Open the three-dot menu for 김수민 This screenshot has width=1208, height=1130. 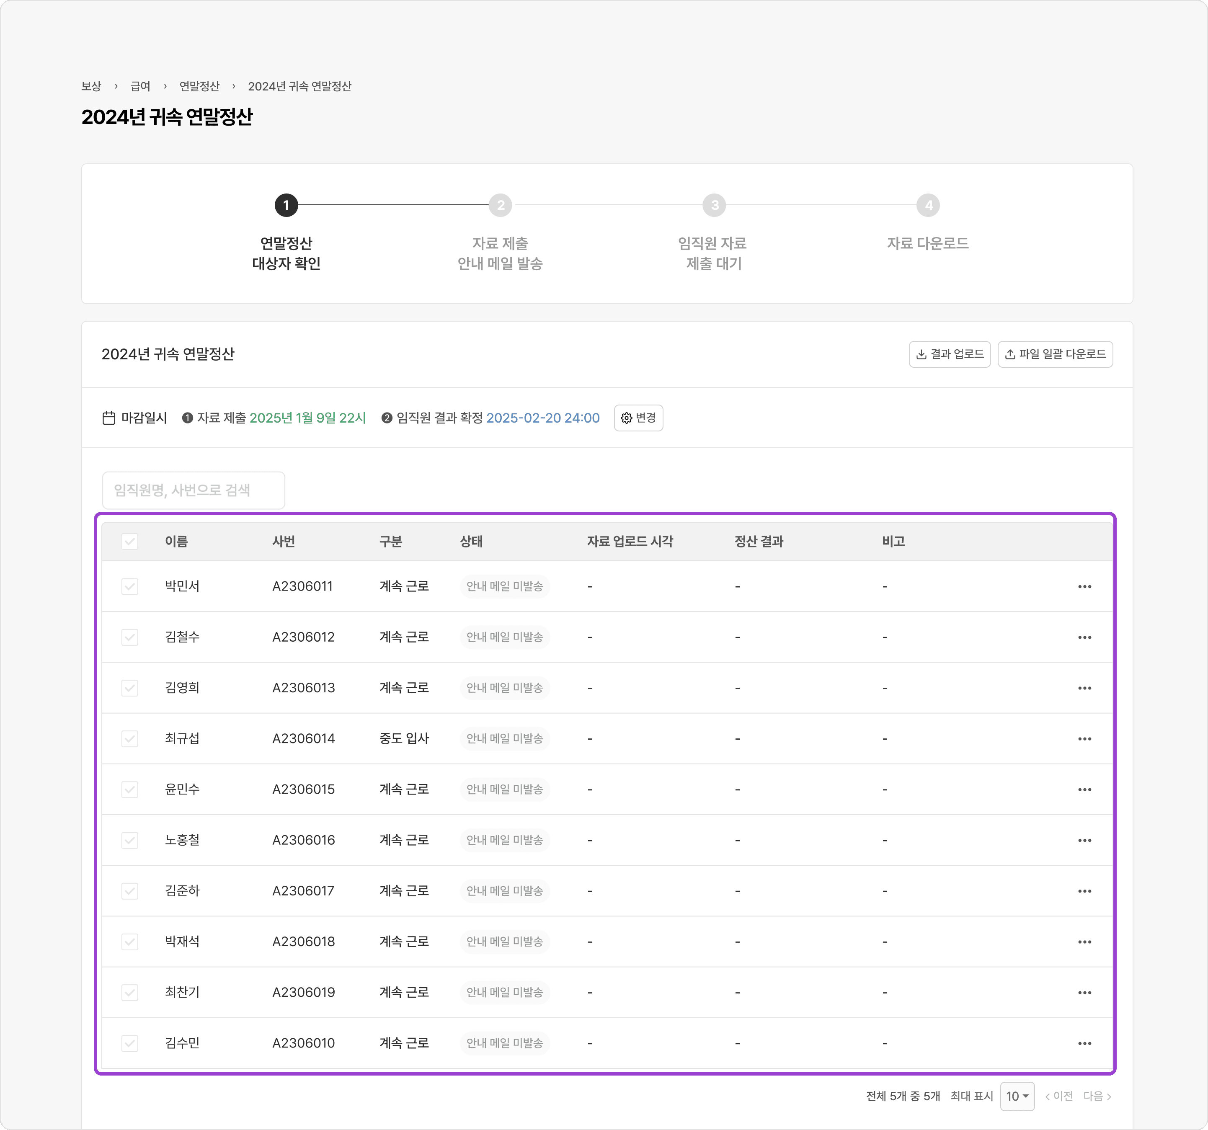[1084, 1043]
